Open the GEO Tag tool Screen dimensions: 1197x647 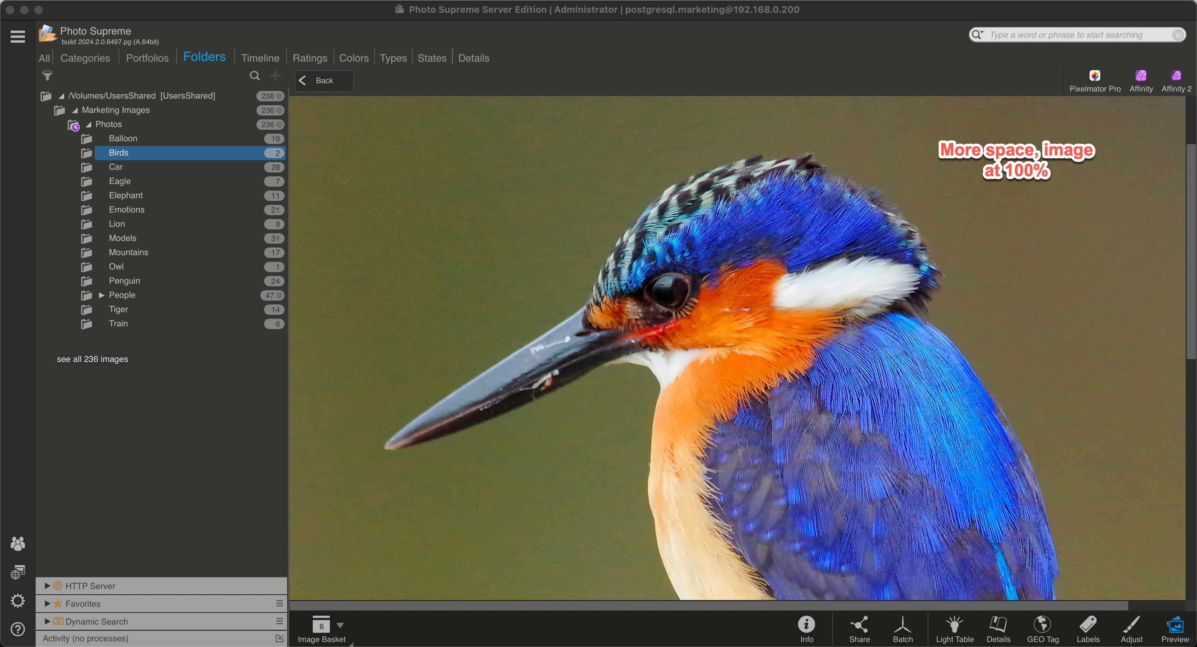click(1043, 629)
